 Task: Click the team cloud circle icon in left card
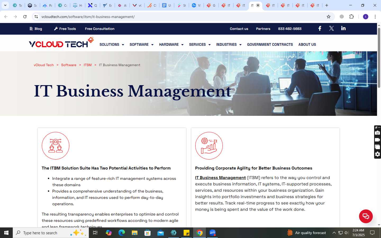pos(56,146)
